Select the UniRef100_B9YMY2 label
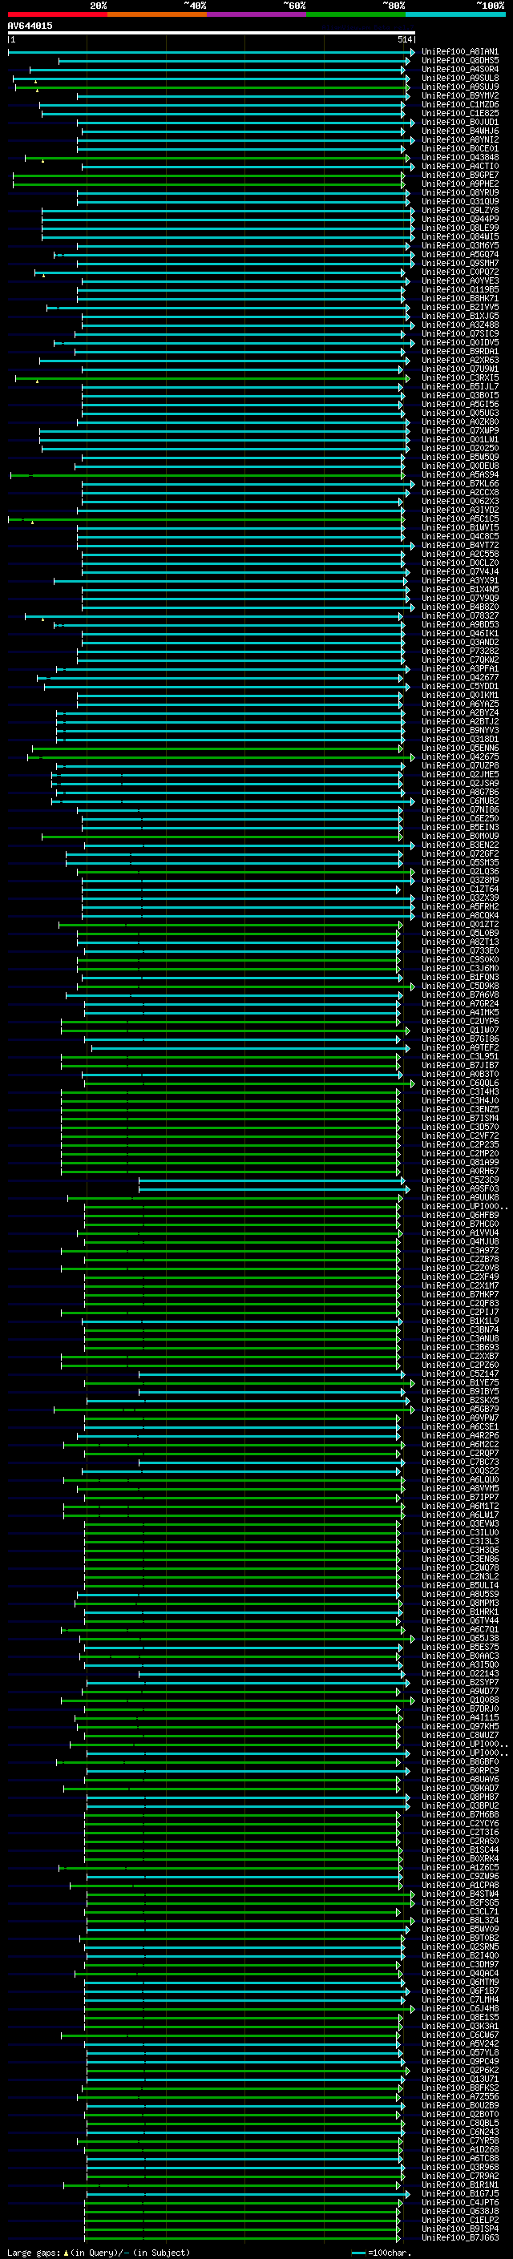 tap(459, 95)
